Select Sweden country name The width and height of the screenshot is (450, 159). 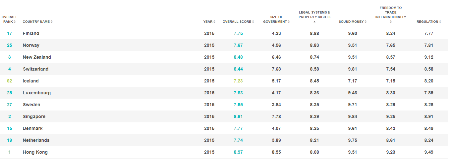click(31, 105)
